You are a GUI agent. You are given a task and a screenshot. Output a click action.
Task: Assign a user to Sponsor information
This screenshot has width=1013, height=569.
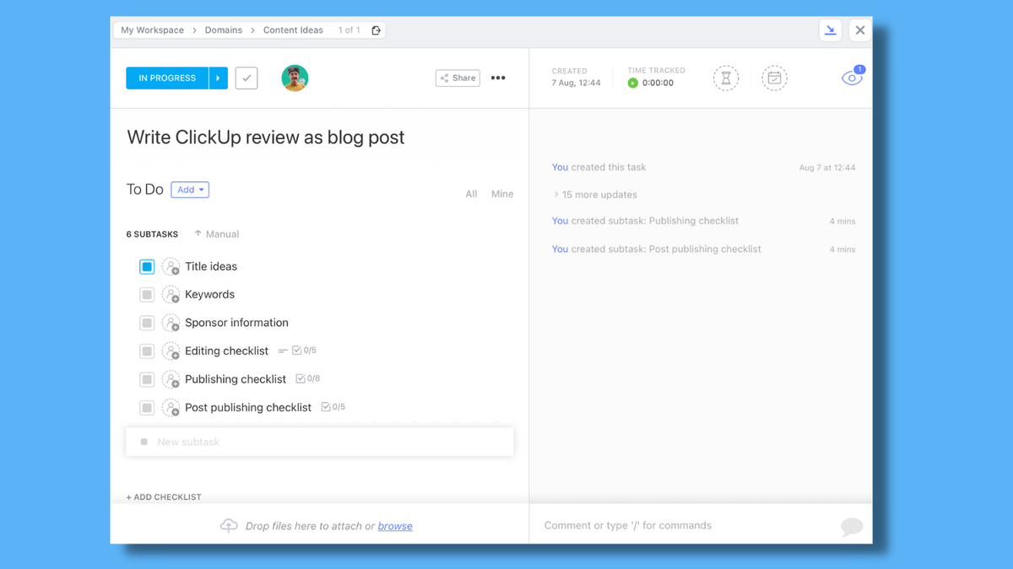[x=171, y=323]
